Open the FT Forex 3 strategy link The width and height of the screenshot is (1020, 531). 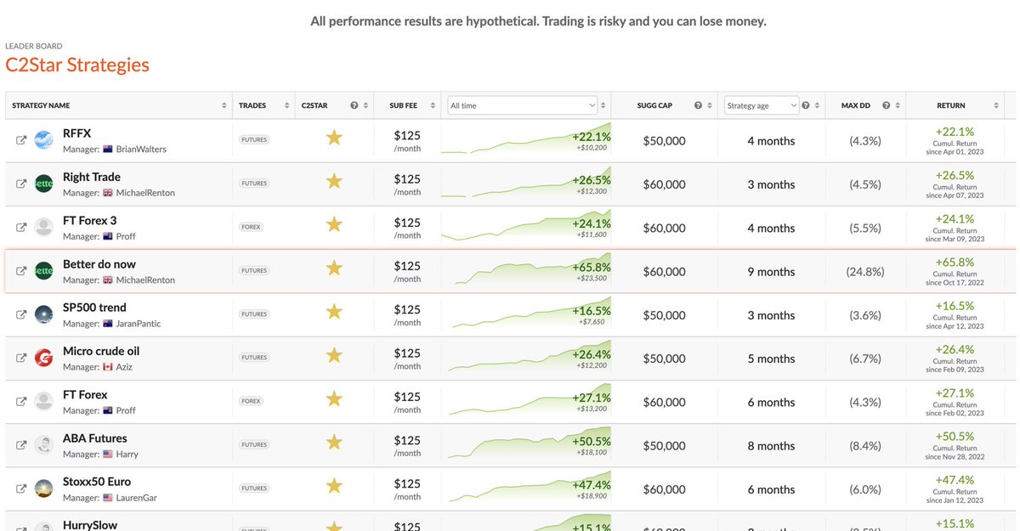[90, 220]
